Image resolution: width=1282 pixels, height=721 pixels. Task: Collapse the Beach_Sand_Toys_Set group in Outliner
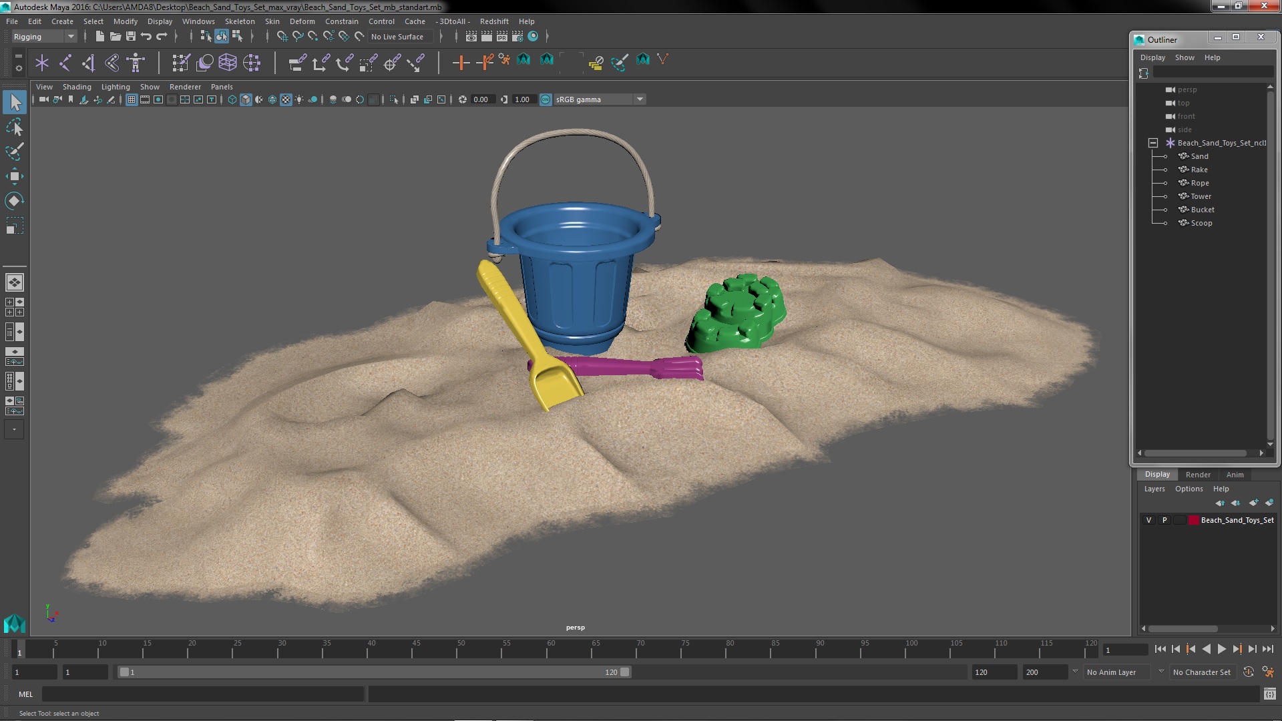pos(1153,143)
